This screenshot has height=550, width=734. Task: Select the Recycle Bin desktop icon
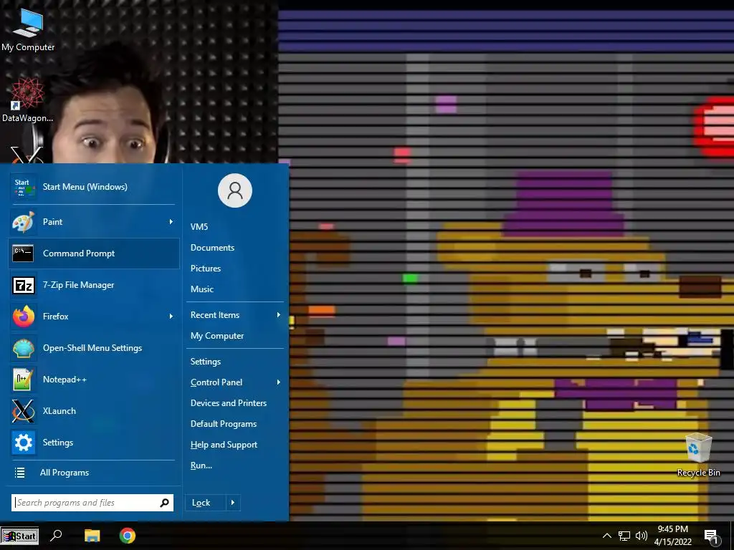pos(698,455)
